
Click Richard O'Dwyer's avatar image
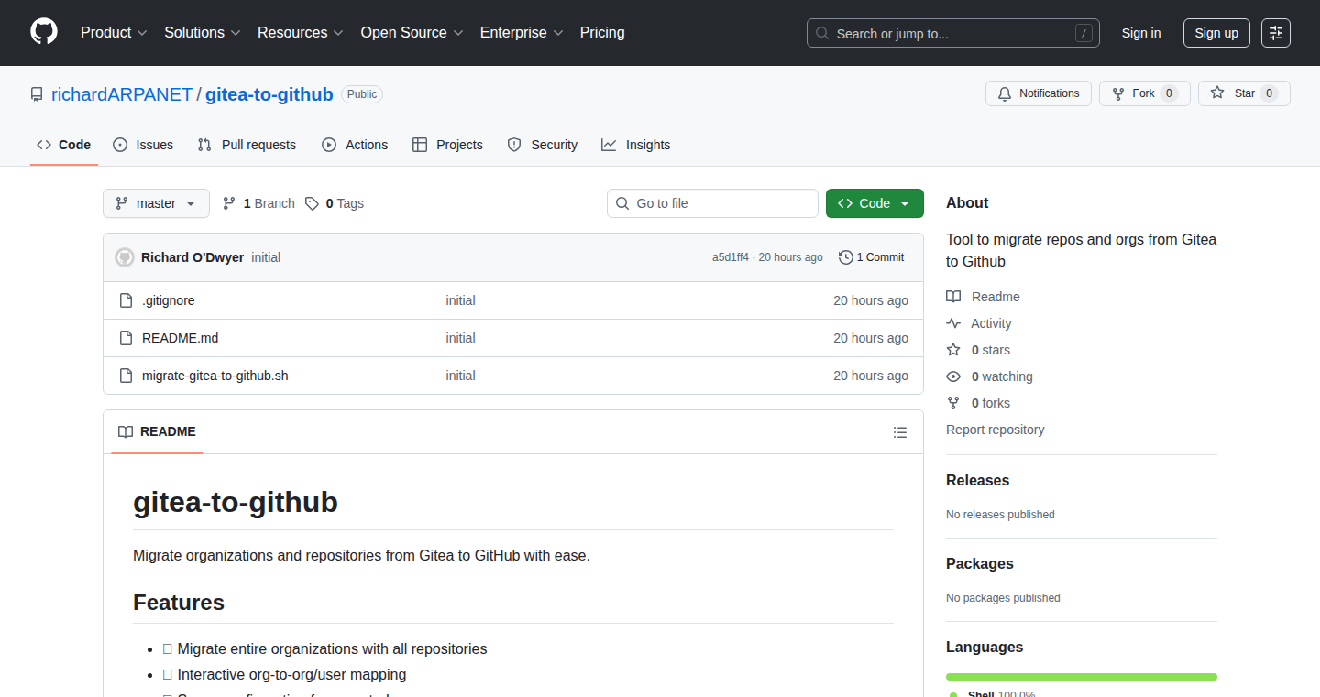tap(125, 257)
